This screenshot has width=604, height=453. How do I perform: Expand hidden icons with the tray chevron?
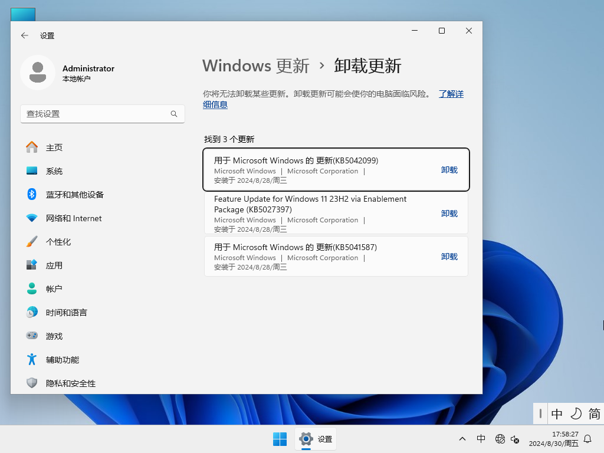point(462,439)
